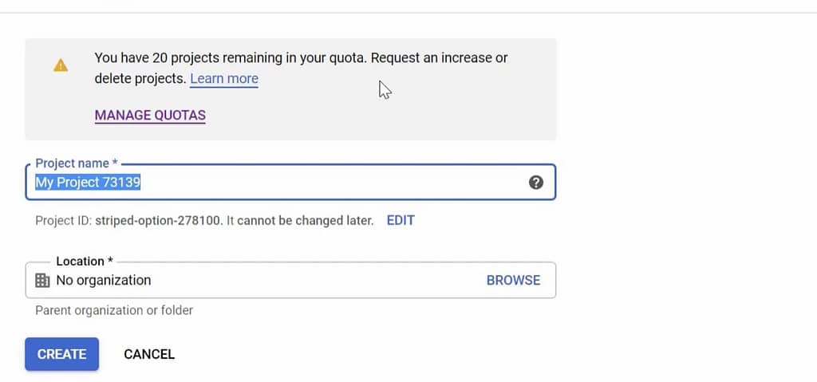The width and height of the screenshot is (817, 382).
Task: Click the yellow warning triangle icon
Action: click(61, 65)
